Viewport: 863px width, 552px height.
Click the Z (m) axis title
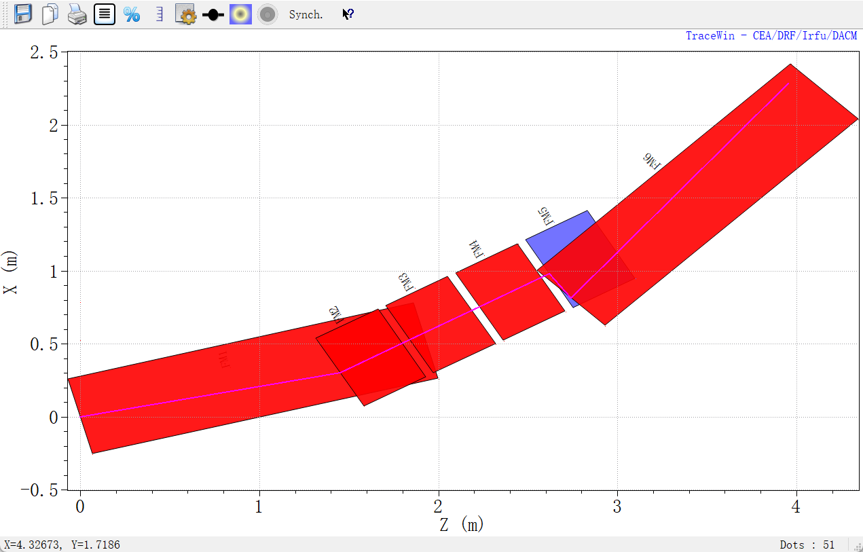click(462, 523)
